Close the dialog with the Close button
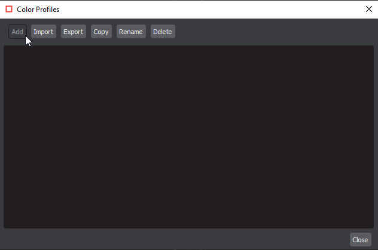378x250 pixels. (360, 240)
